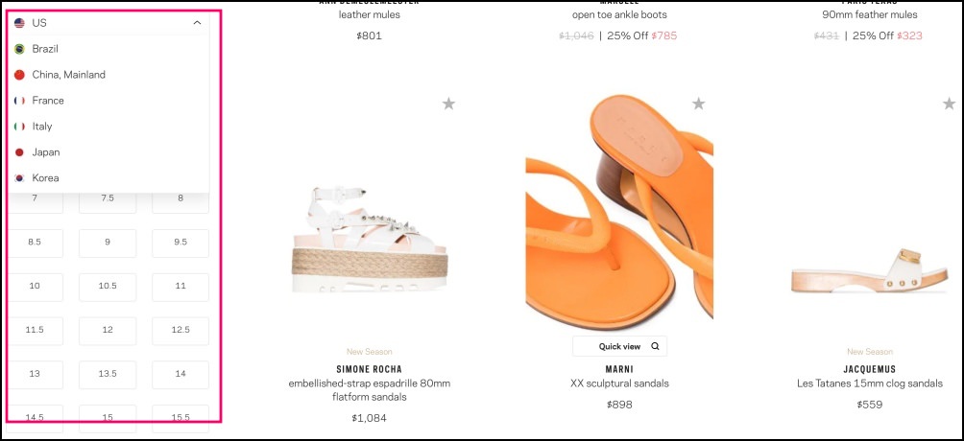Collapse the US size region dropdown
Viewport: 964px width, 441px height.
click(x=109, y=23)
